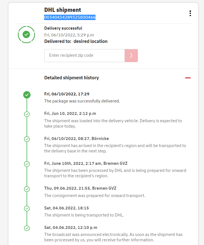Click the 'Fri, 06/10/2022, 08:27, Börnicke' entry header
The height and width of the screenshot is (245, 204).
click(x=77, y=139)
